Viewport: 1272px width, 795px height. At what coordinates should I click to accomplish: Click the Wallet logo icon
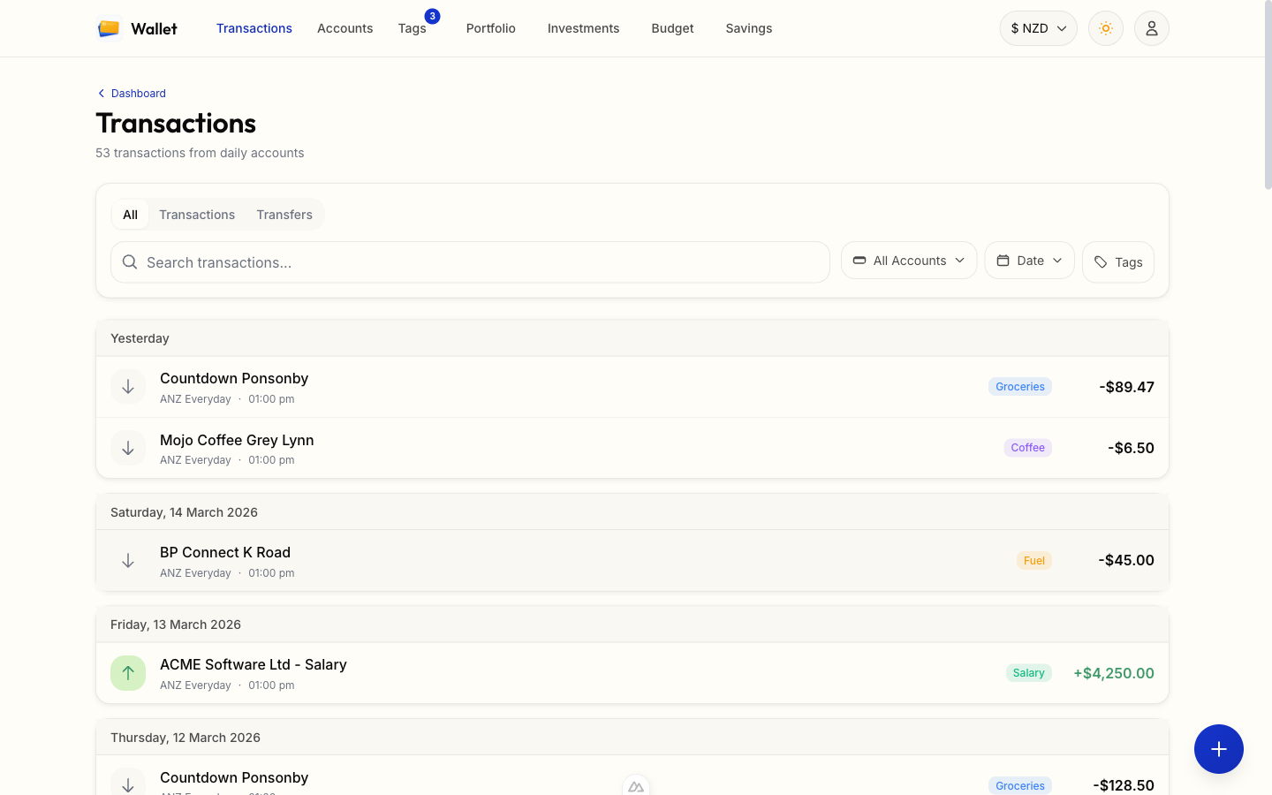[108, 28]
